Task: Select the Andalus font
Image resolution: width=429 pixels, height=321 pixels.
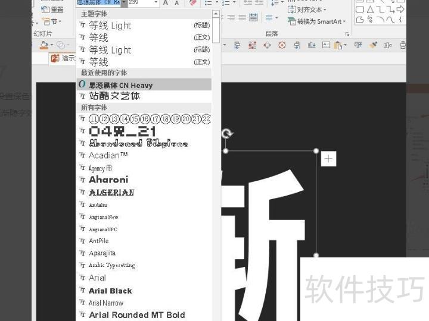Action: [144, 204]
